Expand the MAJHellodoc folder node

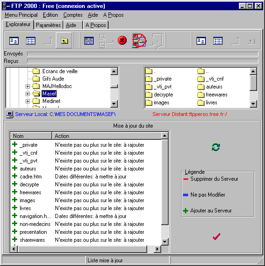27,86
